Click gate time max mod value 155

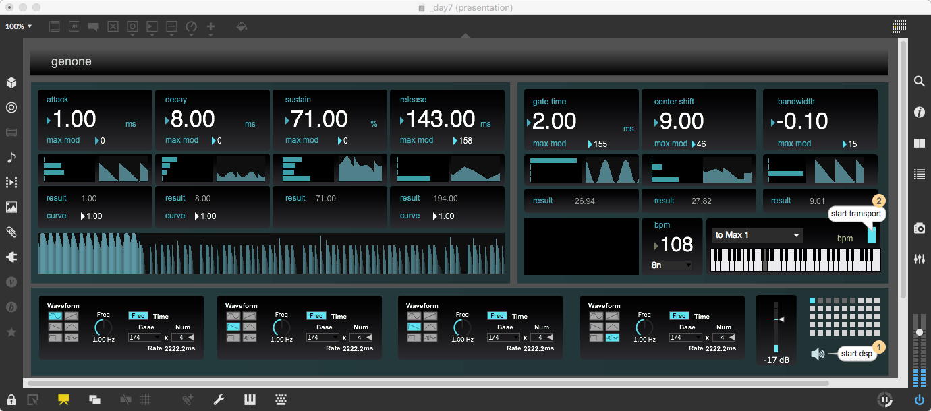point(596,144)
